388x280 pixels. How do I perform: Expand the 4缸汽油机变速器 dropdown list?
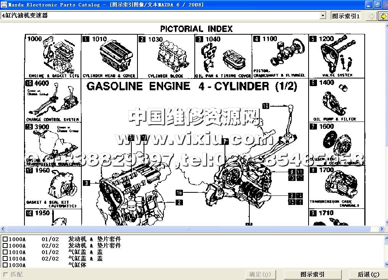[x=323, y=16]
